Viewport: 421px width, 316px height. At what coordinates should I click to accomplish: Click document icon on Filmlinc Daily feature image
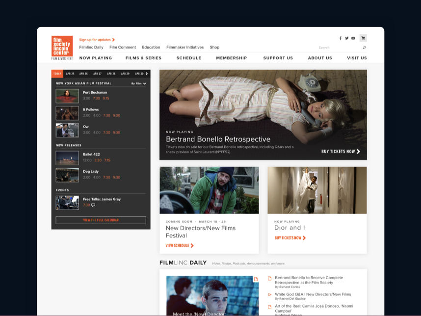(x=256, y=279)
